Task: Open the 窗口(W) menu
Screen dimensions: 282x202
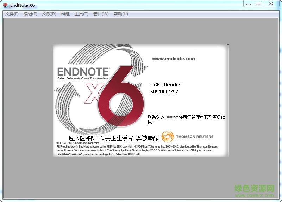Action: pyautogui.click(x=101, y=14)
